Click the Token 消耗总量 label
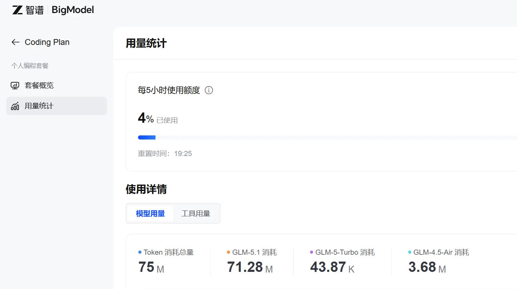This screenshot has width=517, height=289. click(x=169, y=252)
